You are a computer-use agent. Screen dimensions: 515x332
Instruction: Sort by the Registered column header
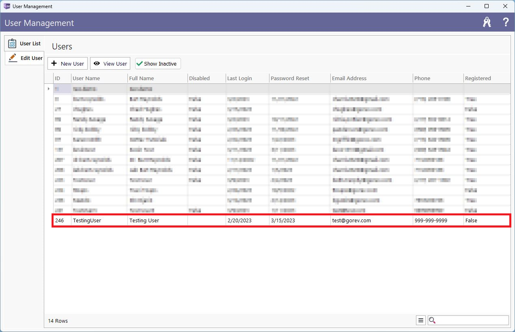487,78
